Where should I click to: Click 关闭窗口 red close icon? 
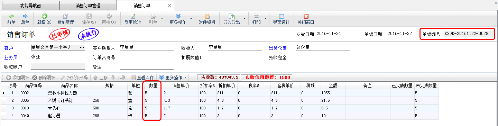306,16
